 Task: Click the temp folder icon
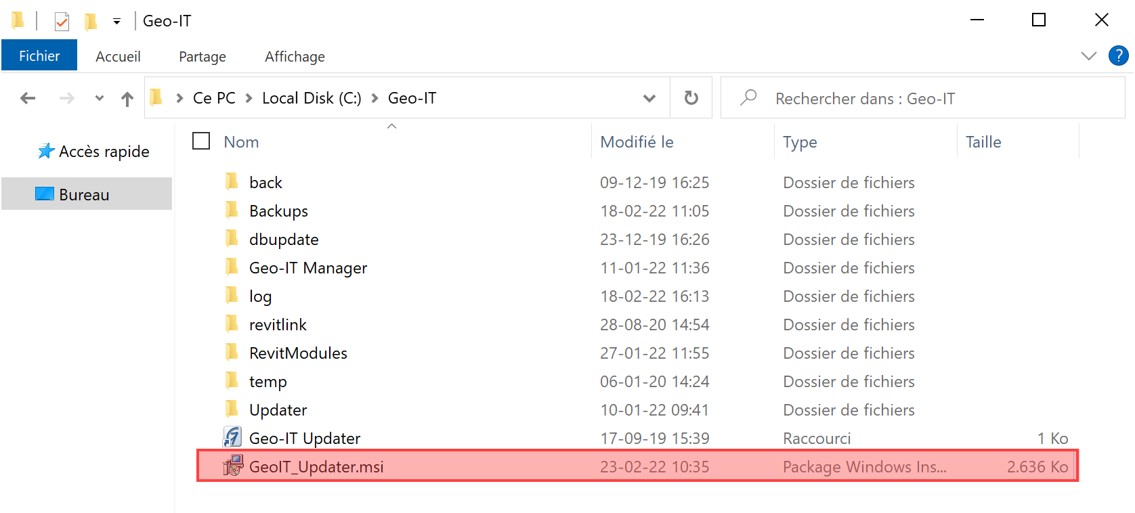pyautogui.click(x=232, y=380)
